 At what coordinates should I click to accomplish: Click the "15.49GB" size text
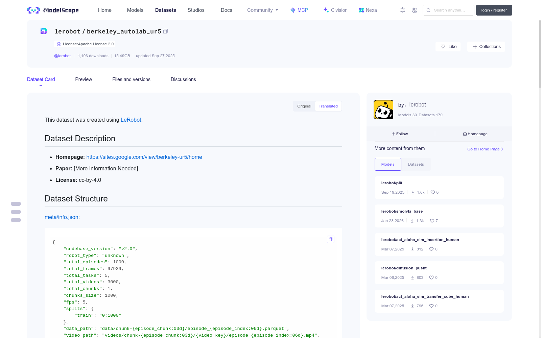pyautogui.click(x=122, y=56)
